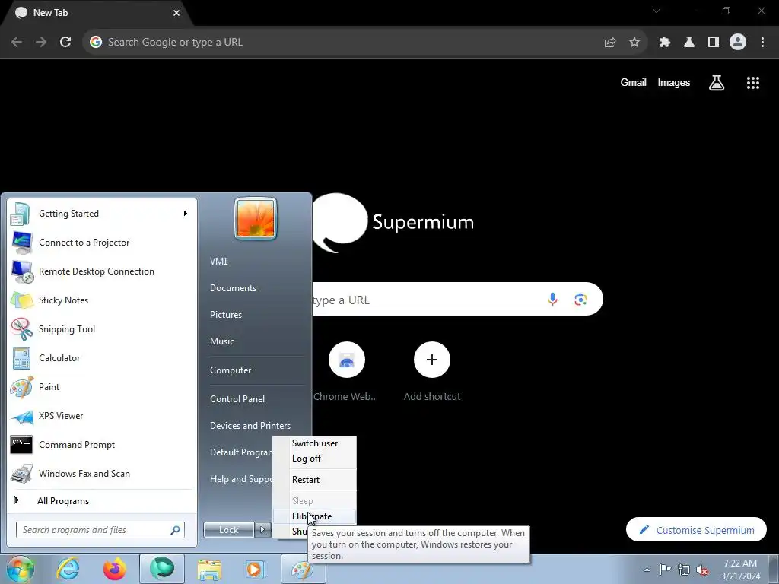Open Snipping Tool from Start menu

[102, 329]
